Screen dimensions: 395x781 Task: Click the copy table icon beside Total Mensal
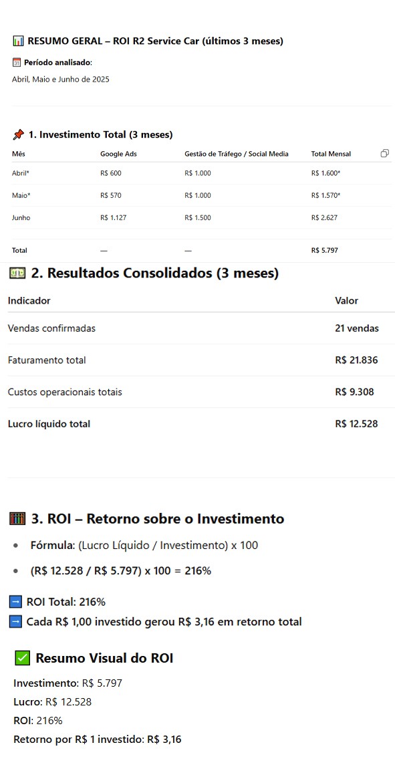[384, 153]
